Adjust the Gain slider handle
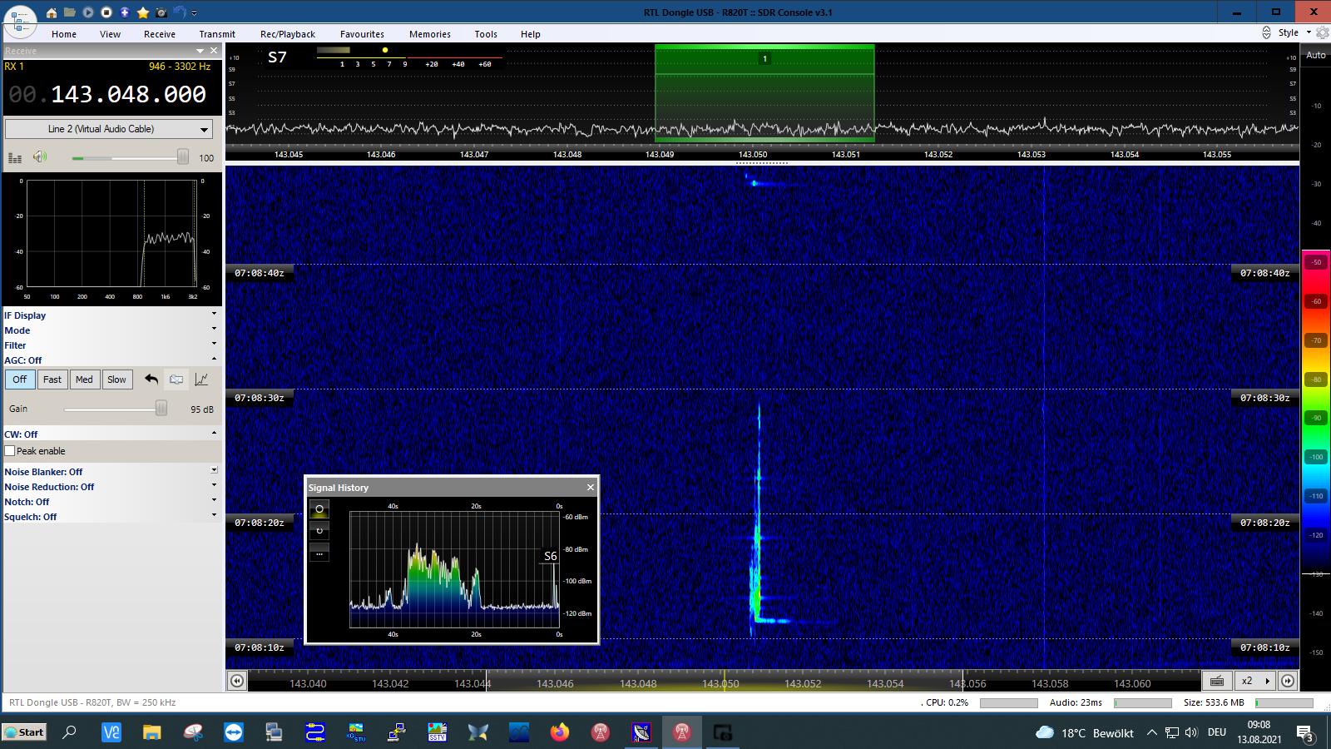This screenshot has width=1331, height=749. (161, 409)
